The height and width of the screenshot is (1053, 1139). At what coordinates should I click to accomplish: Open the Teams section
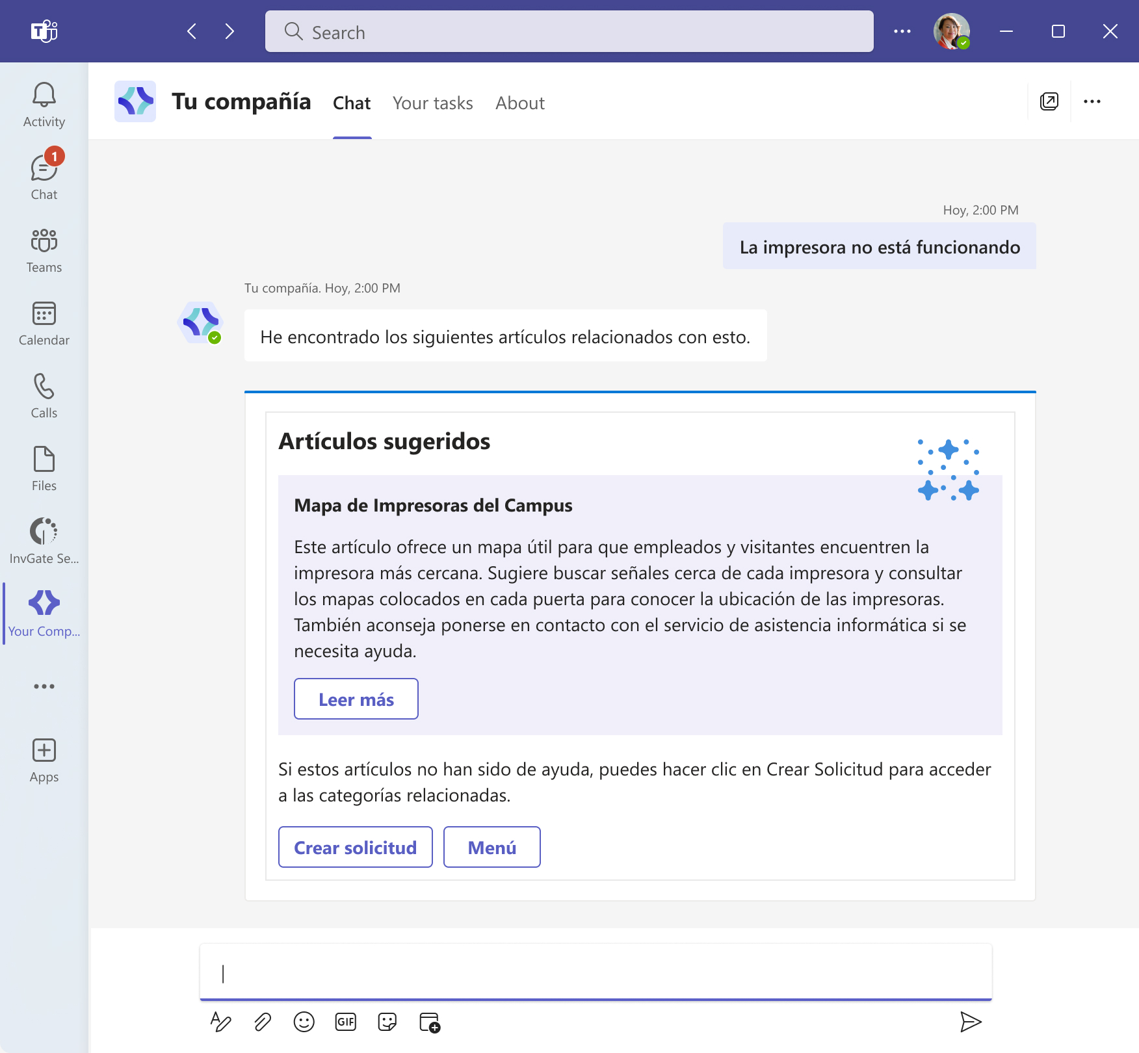pyautogui.click(x=43, y=250)
